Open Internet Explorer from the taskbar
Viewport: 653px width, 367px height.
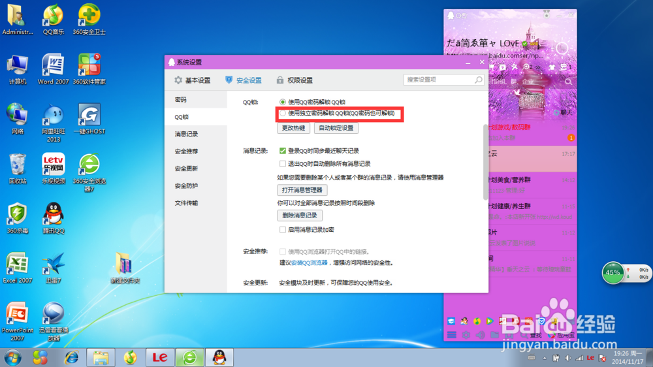pyautogui.click(x=71, y=357)
